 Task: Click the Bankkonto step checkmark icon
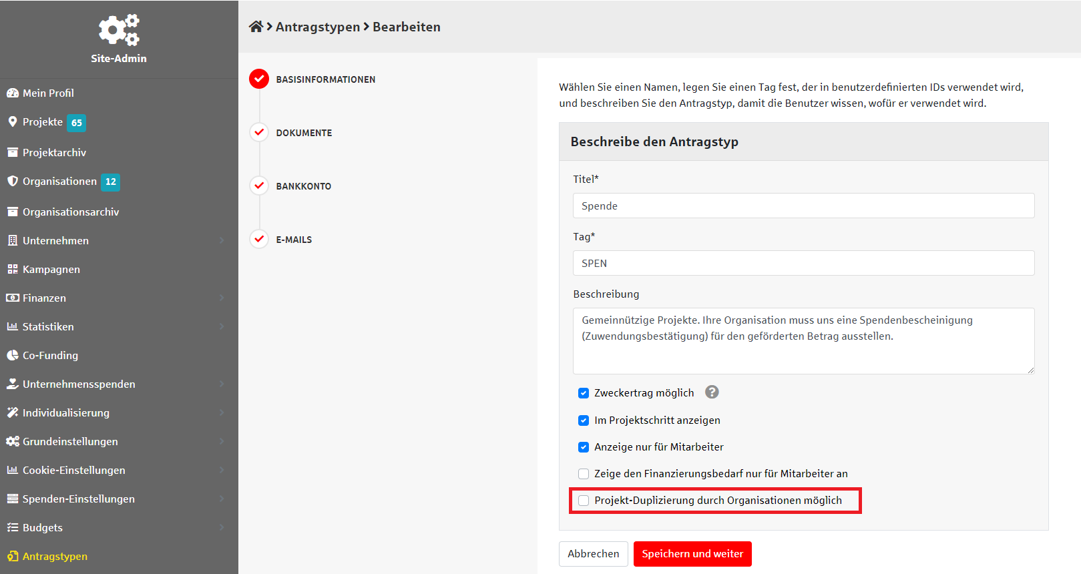click(x=259, y=186)
